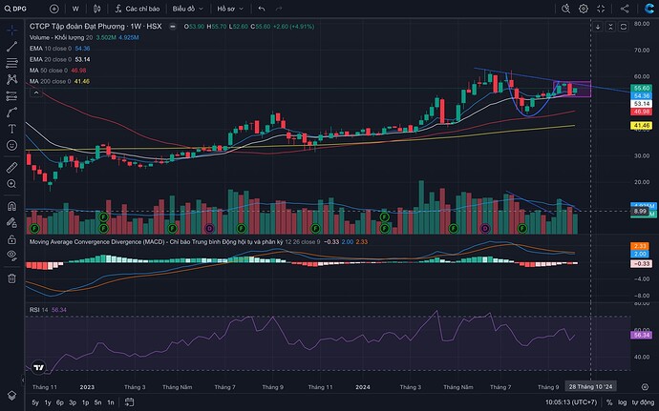Hide all drawings with the eye icon

click(x=11, y=256)
